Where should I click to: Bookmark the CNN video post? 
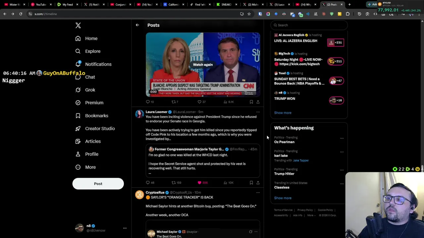pyautogui.click(x=251, y=102)
